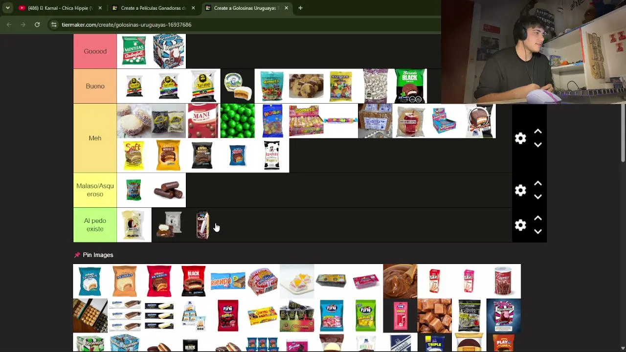
Task: Select the orange Mousse alfajor in Meh
Action: 169,155
